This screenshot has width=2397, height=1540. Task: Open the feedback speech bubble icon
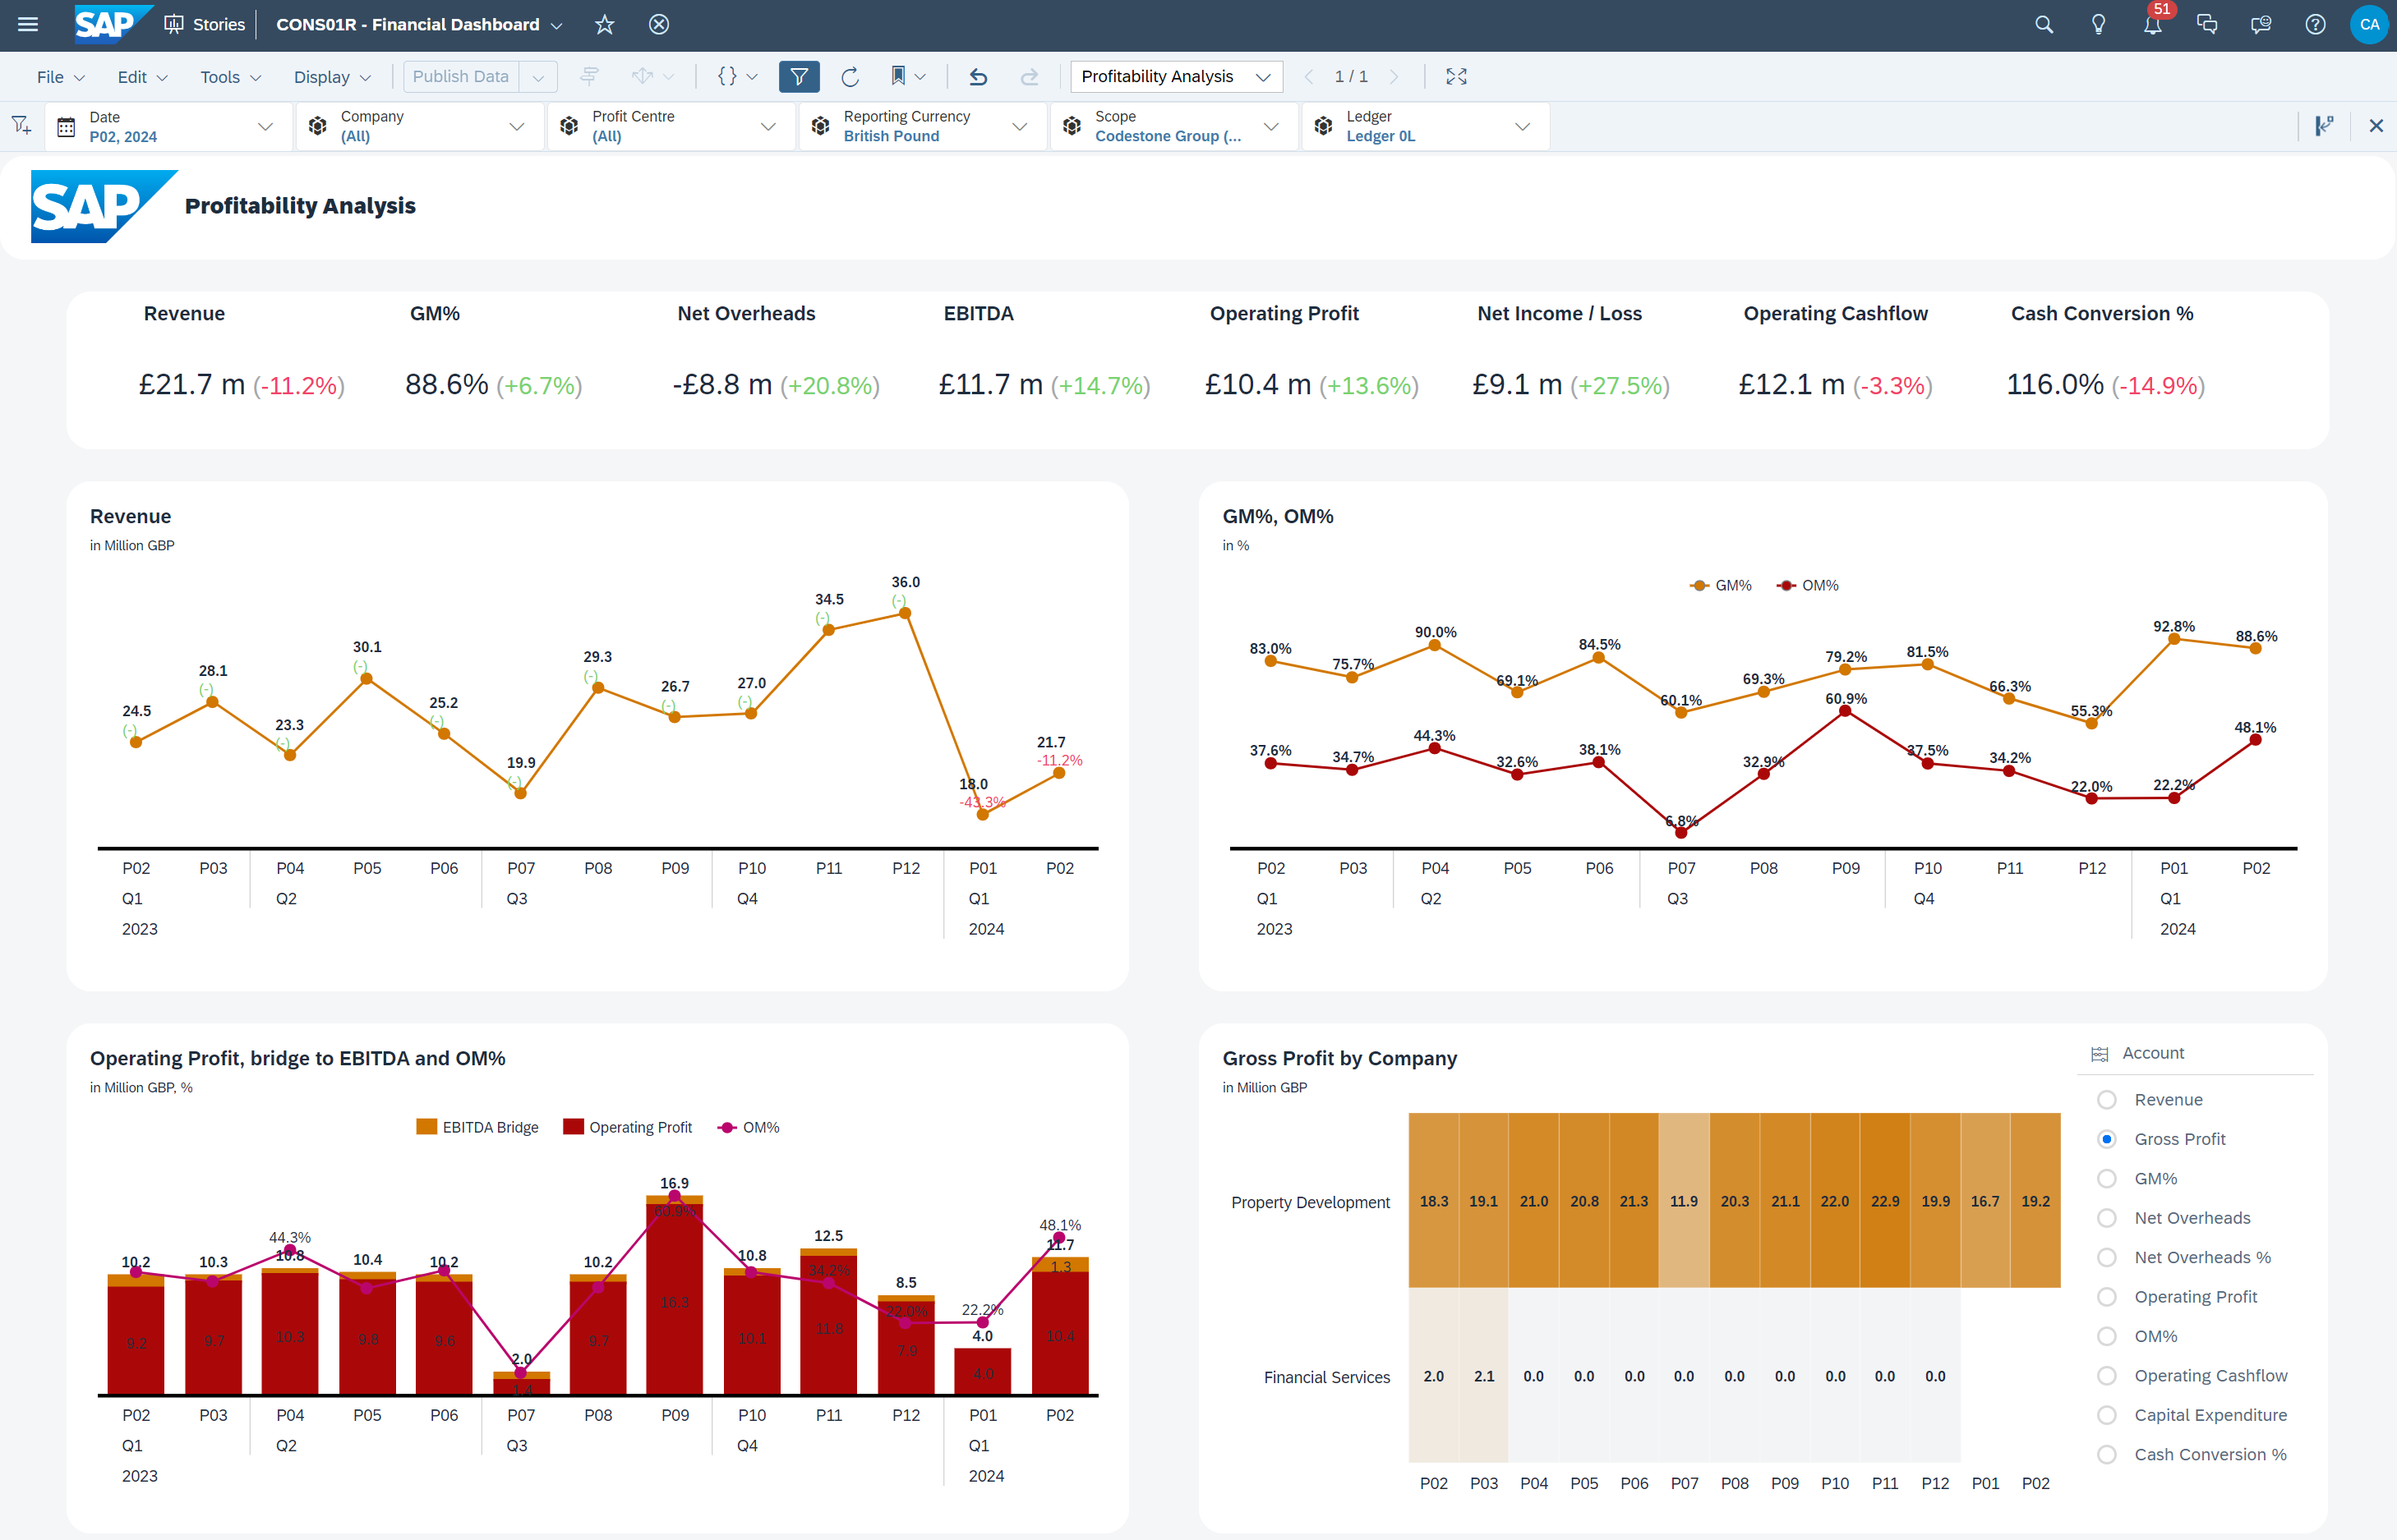click(2261, 24)
